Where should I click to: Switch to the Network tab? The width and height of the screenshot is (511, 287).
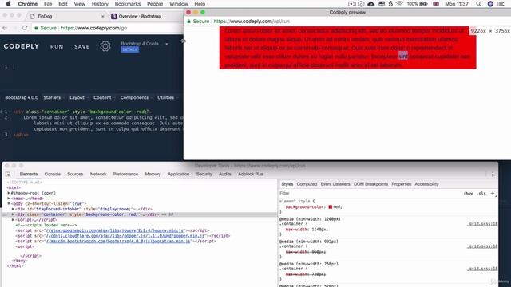click(x=98, y=175)
